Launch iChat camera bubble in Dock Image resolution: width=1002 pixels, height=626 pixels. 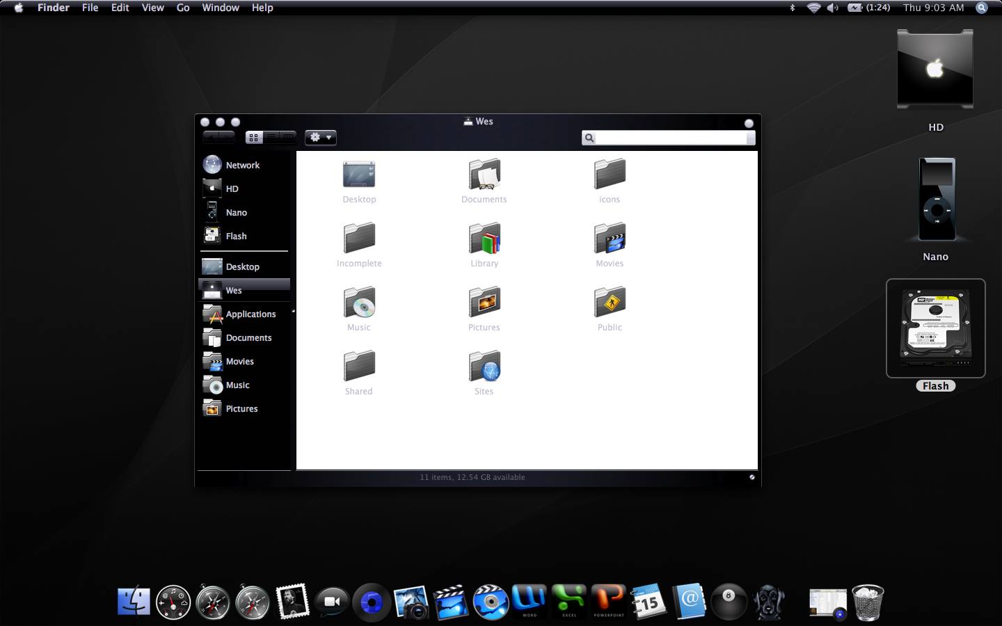(332, 602)
